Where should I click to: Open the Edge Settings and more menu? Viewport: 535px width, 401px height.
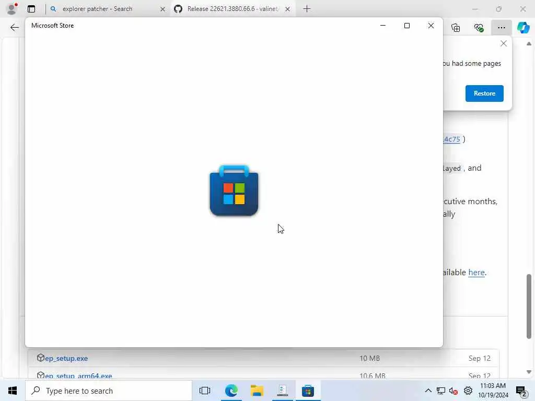pos(501,28)
